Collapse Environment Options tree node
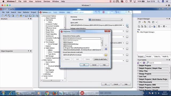Viewport: 171px width, 96px height. point(42,16)
